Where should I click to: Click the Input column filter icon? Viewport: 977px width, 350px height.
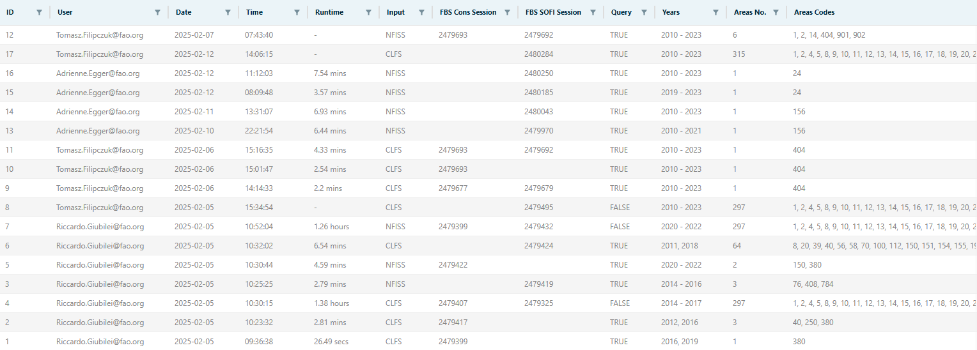click(x=421, y=12)
